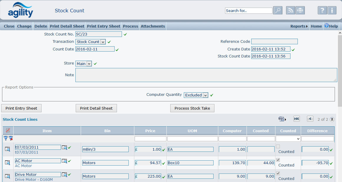Click the info icon in header

332,11
